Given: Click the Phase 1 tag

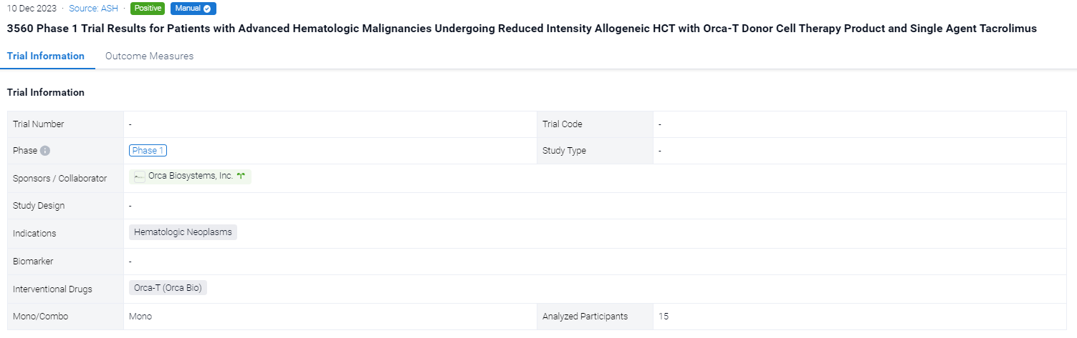Looking at the screenshot, I should [x=148, y=151].
